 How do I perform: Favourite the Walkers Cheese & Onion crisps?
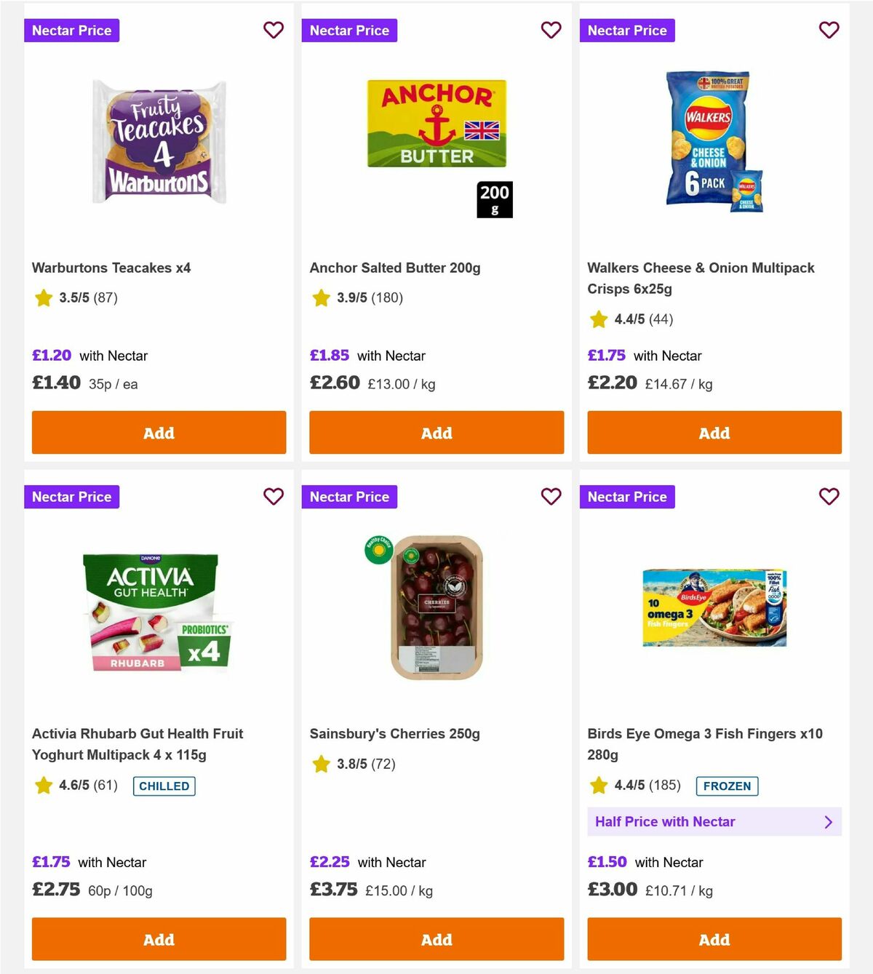pos(829,31)
